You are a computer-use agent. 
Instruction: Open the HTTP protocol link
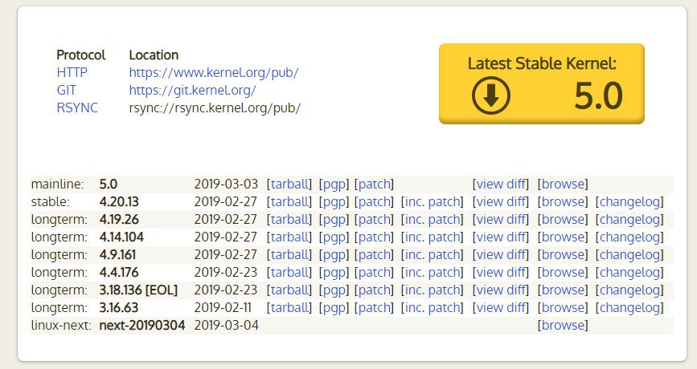72,72
